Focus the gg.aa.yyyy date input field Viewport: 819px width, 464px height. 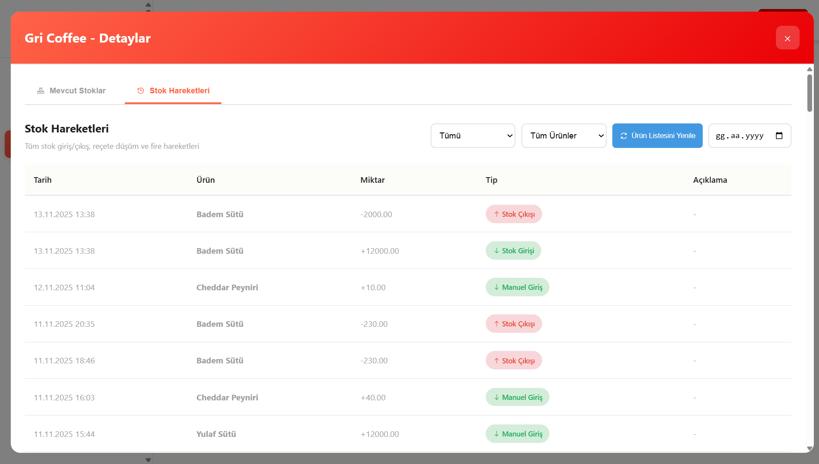coord(739,136)
